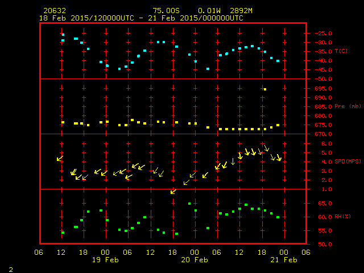This screenshot has height=273, width=364.
Task: Click the -45.0 temperature axis value
Action: click(x=324, y=69)
